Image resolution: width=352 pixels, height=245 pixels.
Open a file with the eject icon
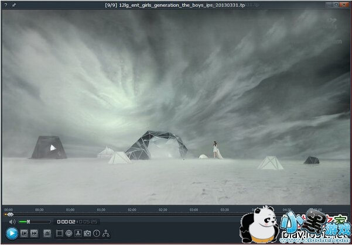[x=47, y=233]
